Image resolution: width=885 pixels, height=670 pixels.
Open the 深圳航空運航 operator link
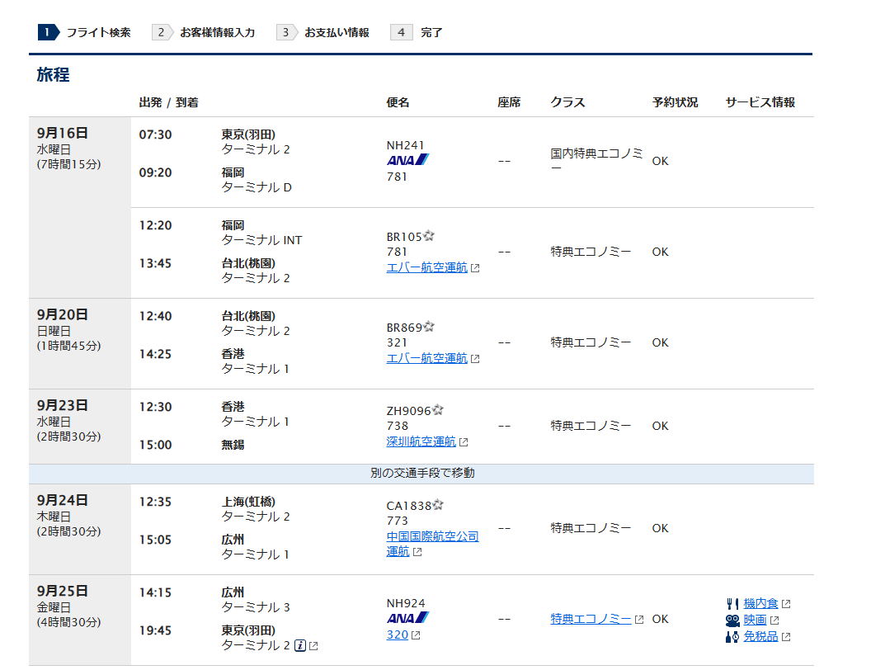[x=421, y=441]
